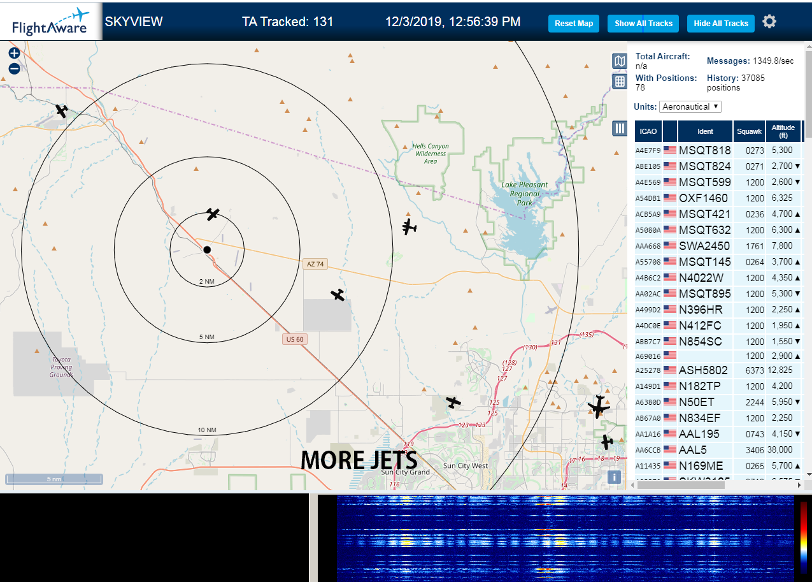Image resolution: width=812 pixels, height=582 pixels.
Task: Select the MSQT824 aircraft row
Action: 718,166
